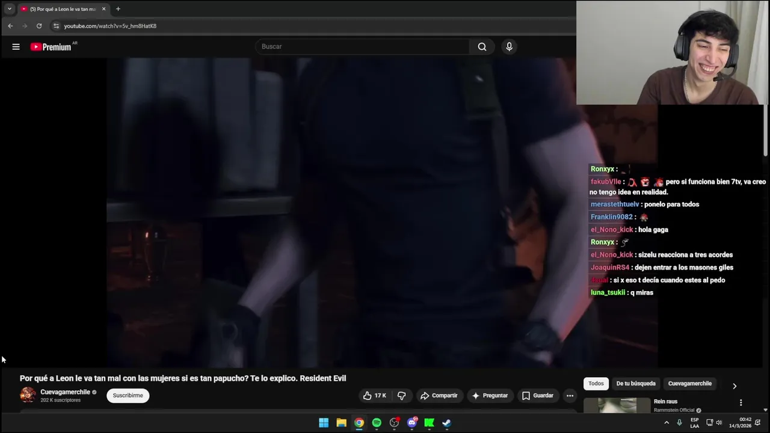
Task: Click the video title text
Action: (183, 378)
